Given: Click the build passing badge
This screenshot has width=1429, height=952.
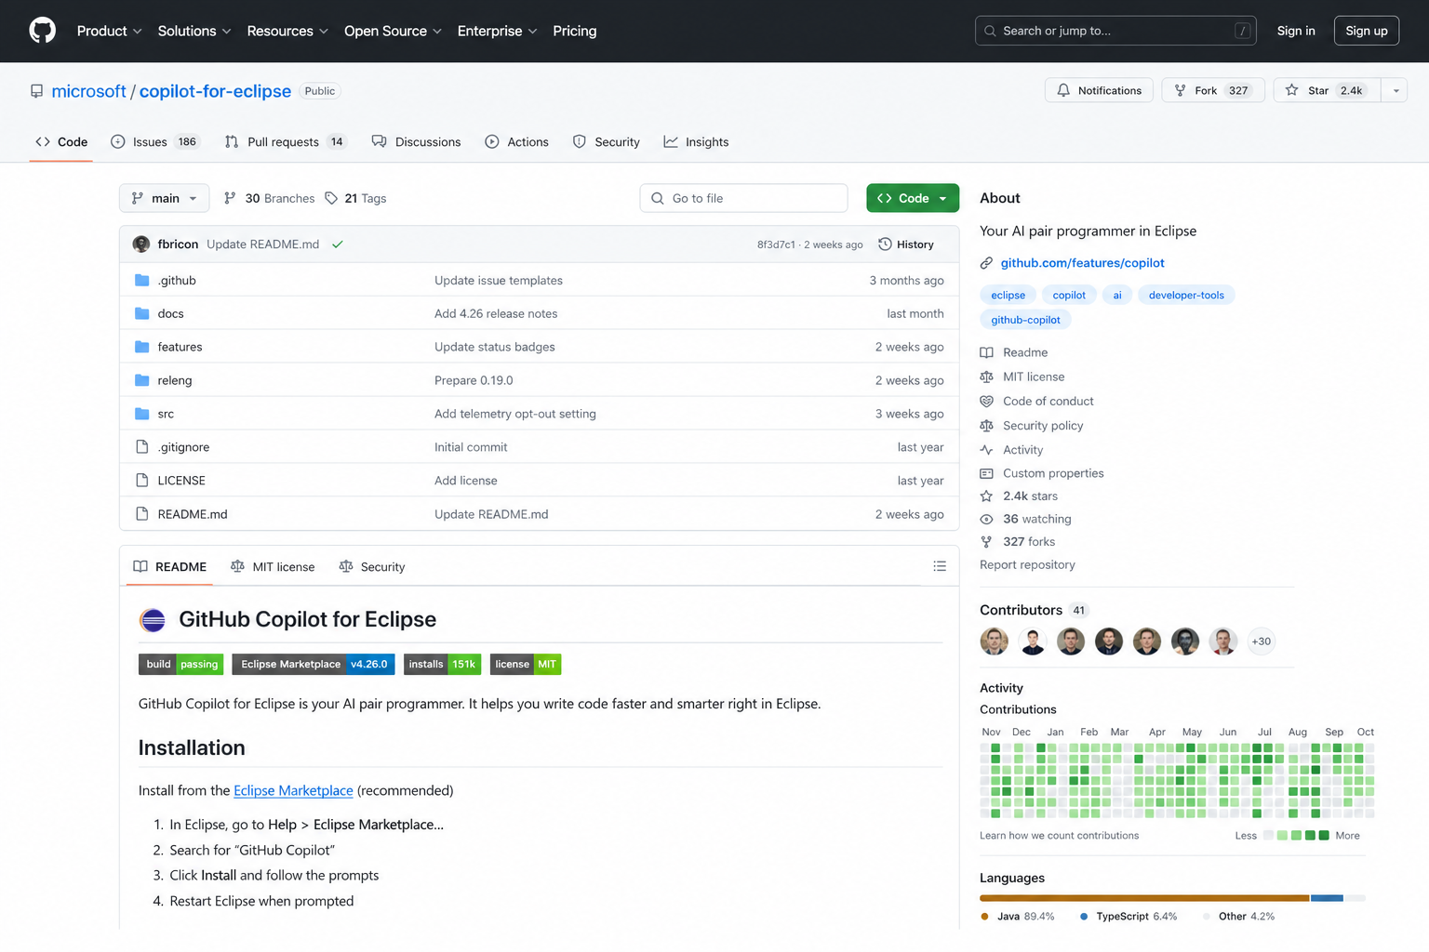Looking at the screenshot, I should click(x=180, y=664).
